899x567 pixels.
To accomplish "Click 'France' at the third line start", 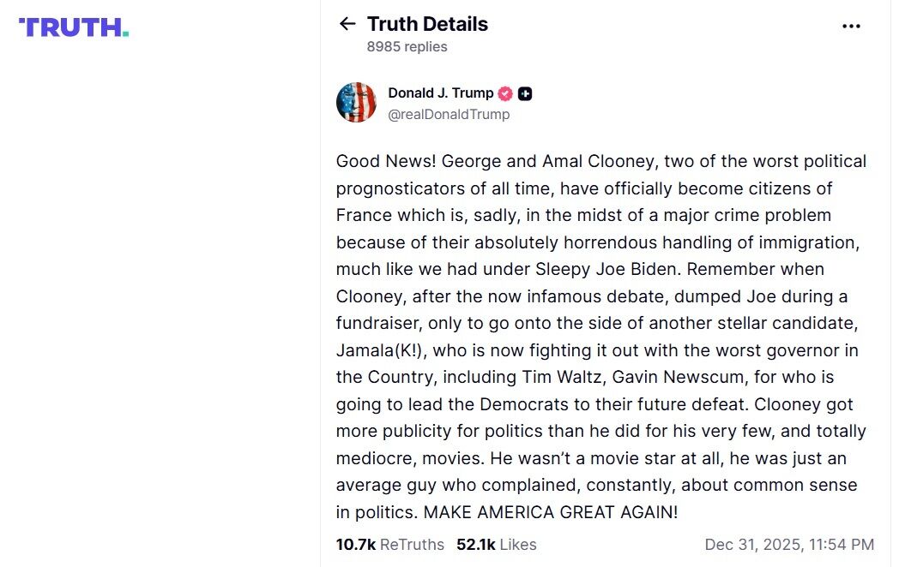I will (x=363, y=215).
